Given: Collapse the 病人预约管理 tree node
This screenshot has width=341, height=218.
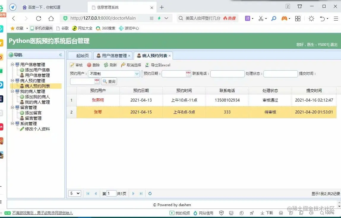Looking at the screenshot, I should pyautogui.click(x=12, y=80).
